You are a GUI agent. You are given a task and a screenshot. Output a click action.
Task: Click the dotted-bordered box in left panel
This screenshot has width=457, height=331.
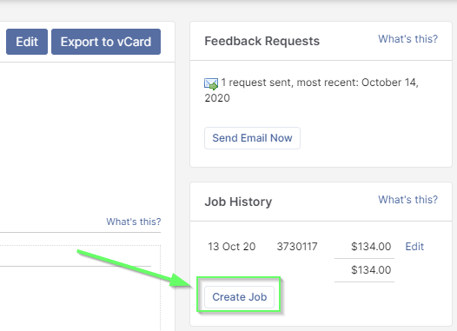(x=80, y=288)
